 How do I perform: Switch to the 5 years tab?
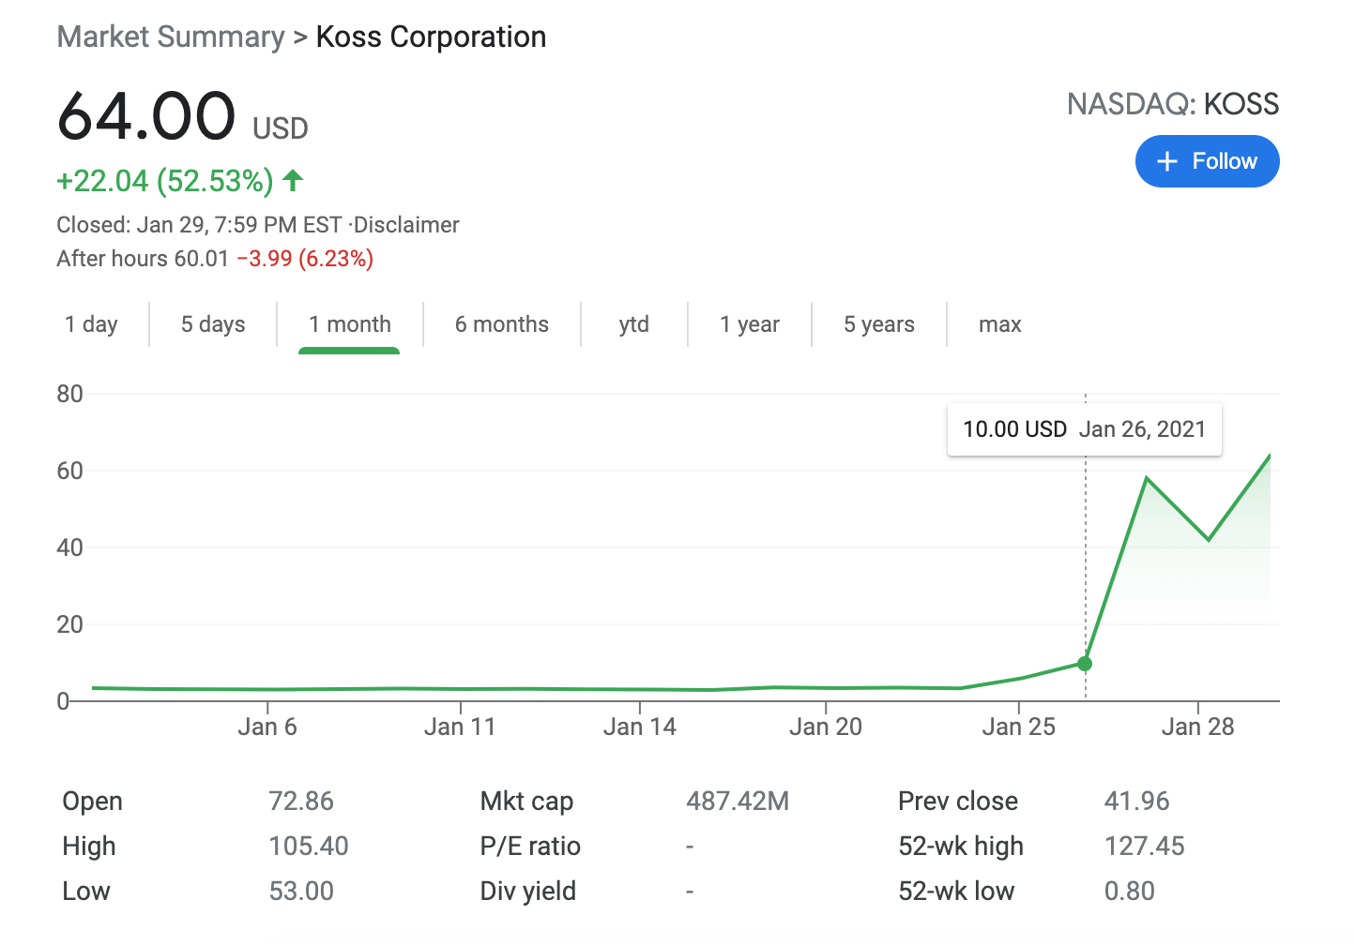pyautogui.click(x=879, y=324)
